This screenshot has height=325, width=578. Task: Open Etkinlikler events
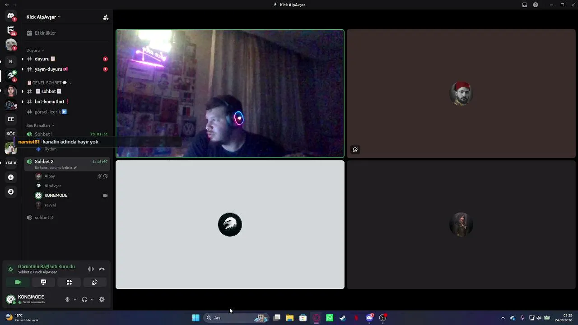click(66, 33)
